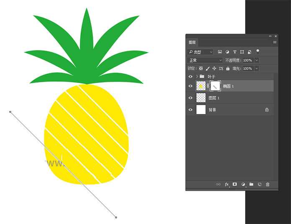Click the create new layer icon

[x=259, y=184]
